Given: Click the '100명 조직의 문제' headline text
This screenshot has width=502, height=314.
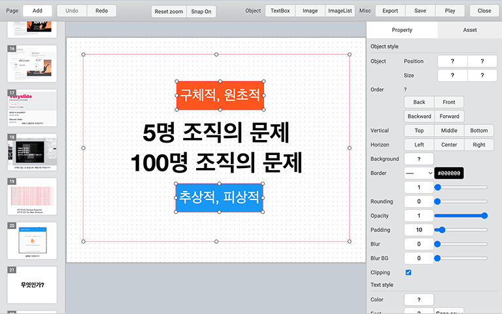Looking at the screenshot, I should pyautogui.click(x=216, y=162).
